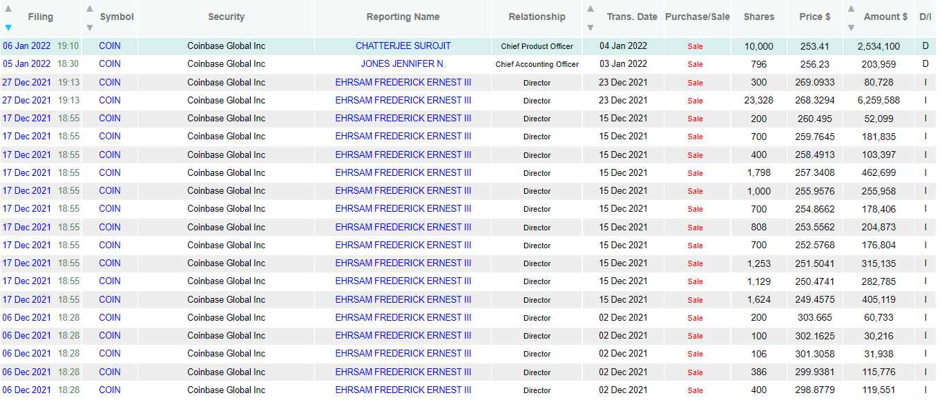Image resolution: width=940 pixels, height=400 pixels.
Task: Select the 10,000 shares cell
Action: tap(759, 46)
